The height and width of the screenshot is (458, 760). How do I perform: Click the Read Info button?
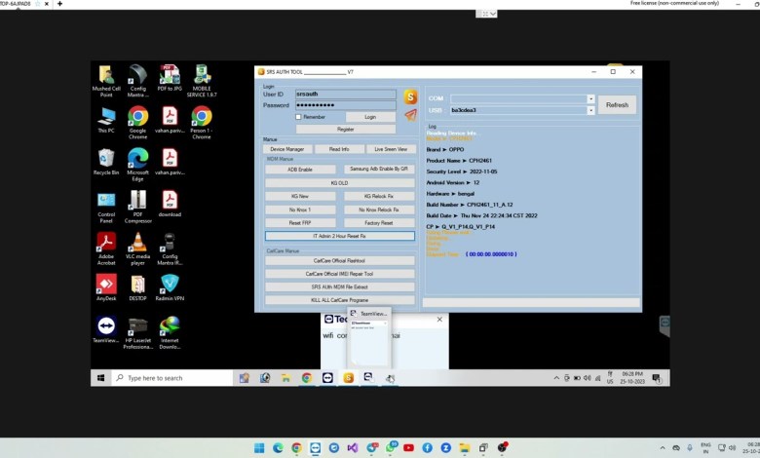point(339,149)
